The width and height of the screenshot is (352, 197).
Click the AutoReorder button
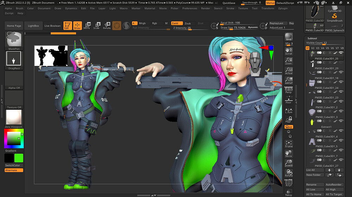click(334, 185)
